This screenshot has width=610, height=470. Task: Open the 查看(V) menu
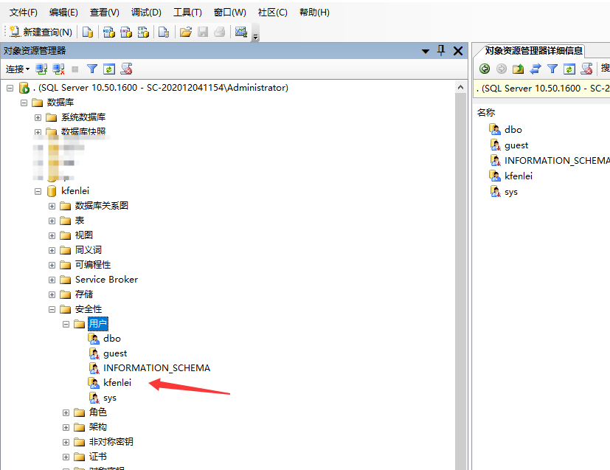point(105,13)
